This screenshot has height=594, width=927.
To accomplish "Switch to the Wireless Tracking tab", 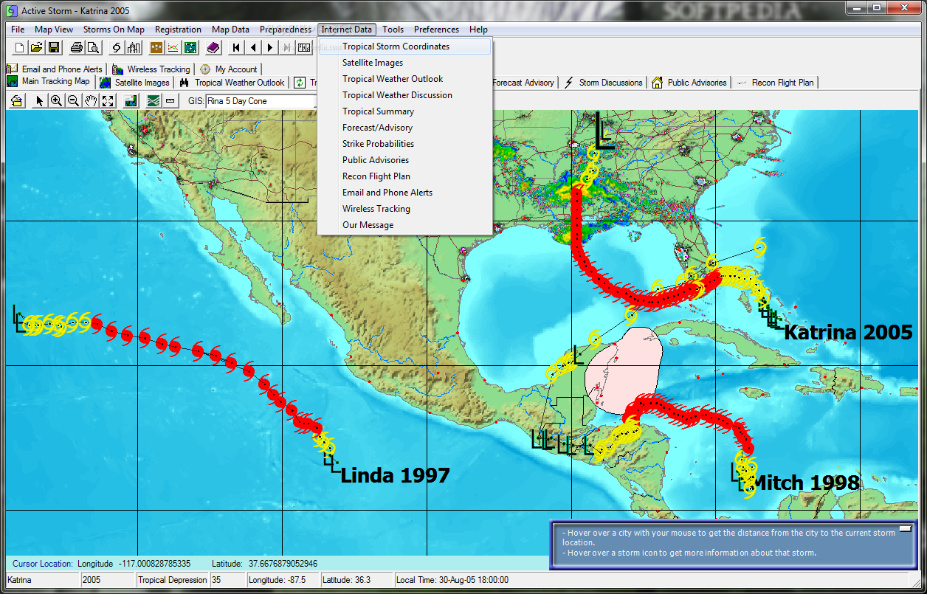I will coord(151,69).
